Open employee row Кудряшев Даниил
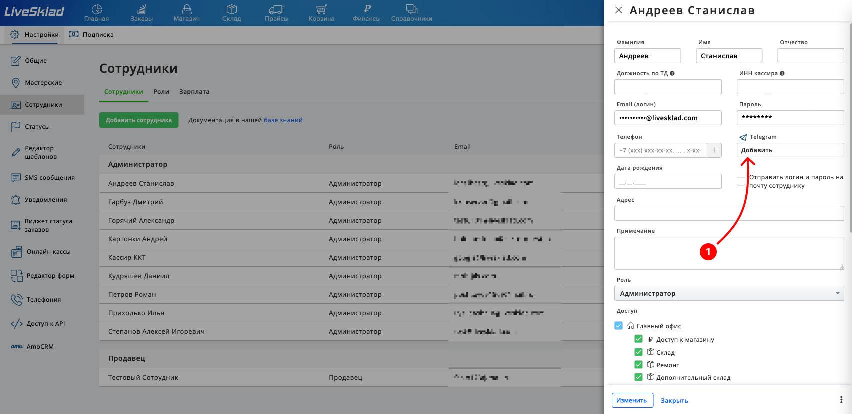Viewport: 852px width, 414px height. (x=352, y=276)
